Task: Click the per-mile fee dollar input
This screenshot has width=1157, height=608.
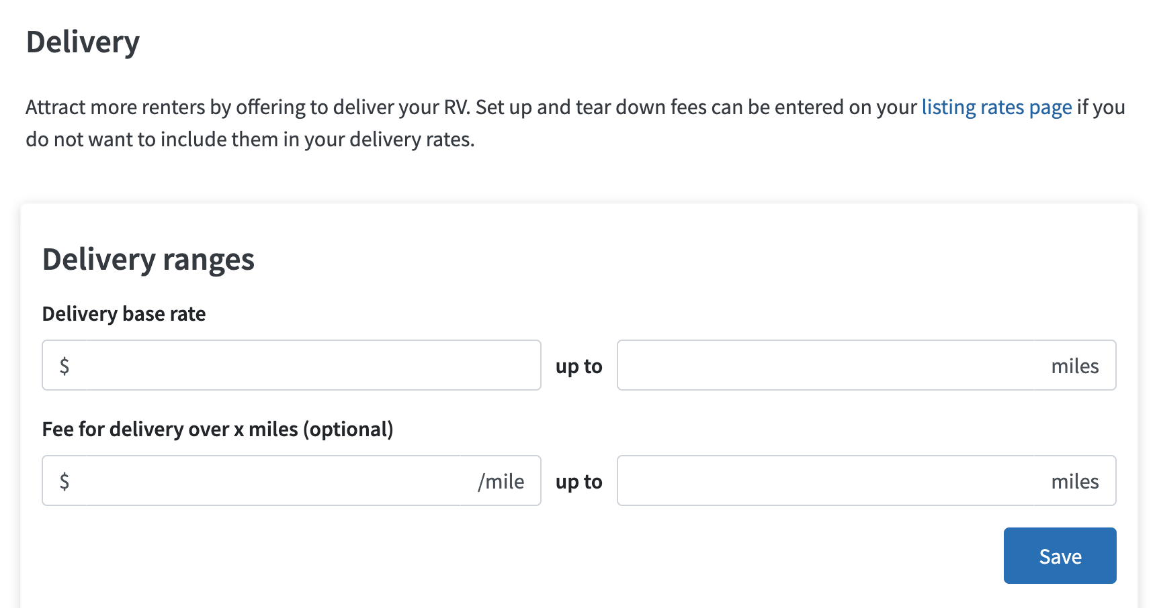Action: click(269, 480)
